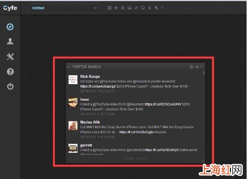The width and height of the screenshot is (247, 179).
Task: Open the t.co/aeAcGaurgd link
Action: (x=97, y=86)
